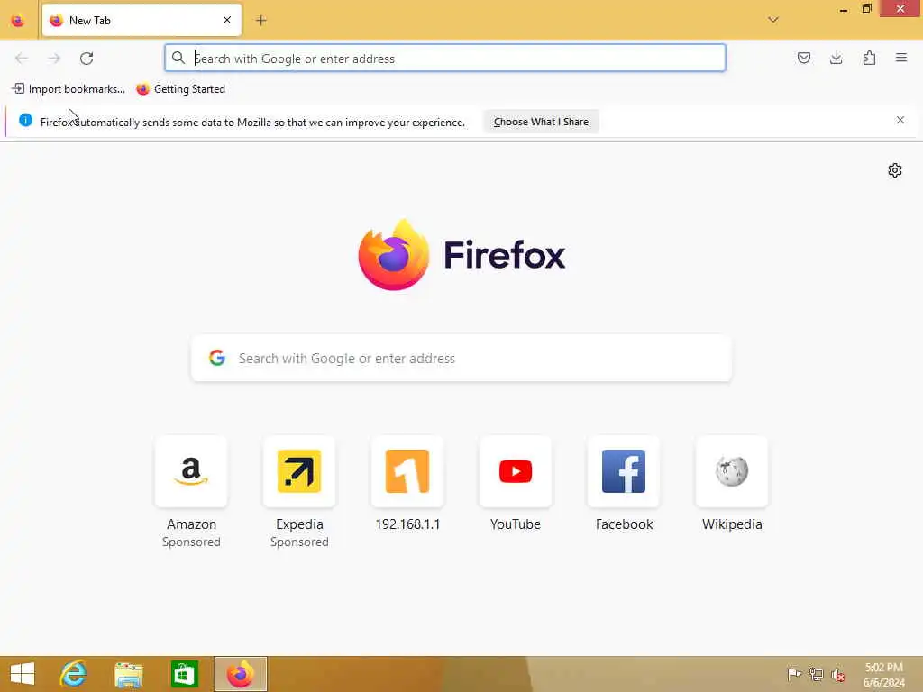Reload the current page
Image resolution: width=923 pixels, height=692 pixels.
click(87, 59)
